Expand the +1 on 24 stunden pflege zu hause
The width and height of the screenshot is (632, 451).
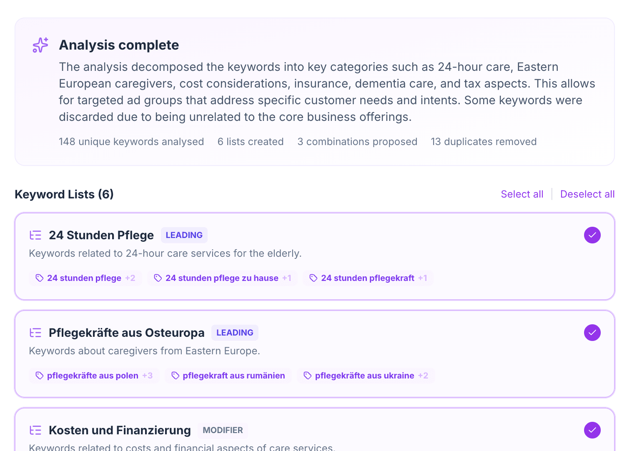pyautogui.click(x=287, y=278)
